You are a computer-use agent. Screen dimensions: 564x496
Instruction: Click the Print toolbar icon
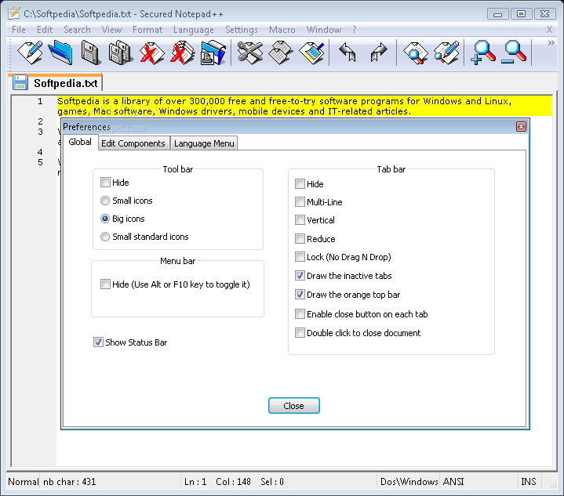click(213, 52)
